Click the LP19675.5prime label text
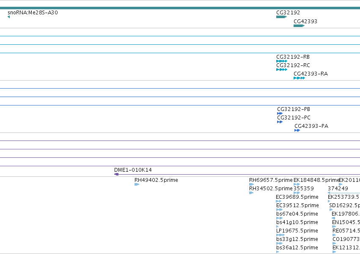This screenshot has width=360, height=254. click(297, 231)
